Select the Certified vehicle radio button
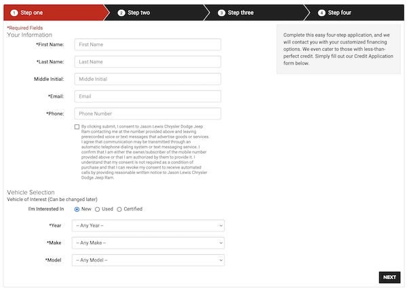 pos(119,209)
